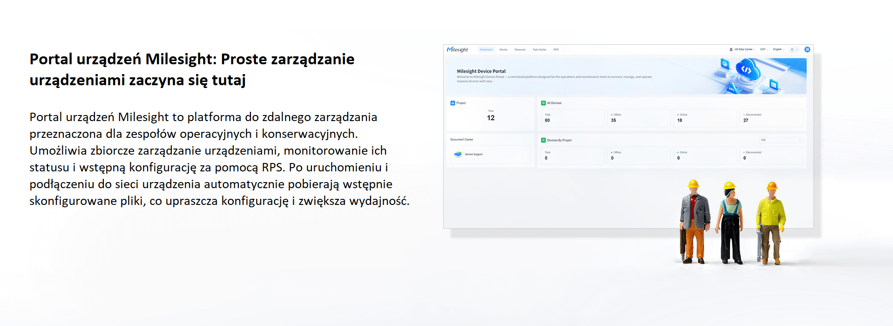Open the Task Center tab

539,49
